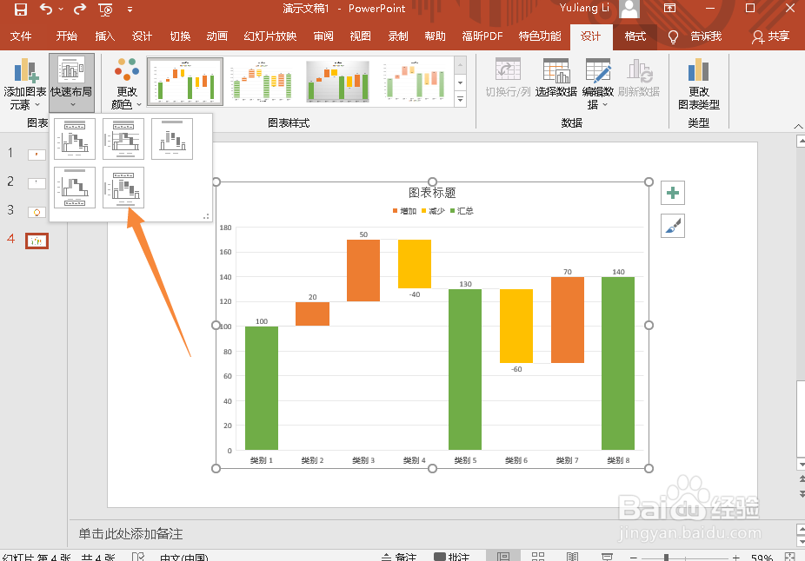Click 选择数据 select data icon
The image size is (805, 561).
[x=556, y=77]
